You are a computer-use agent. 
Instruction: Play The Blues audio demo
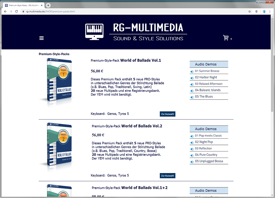click(x=201, y=96)
